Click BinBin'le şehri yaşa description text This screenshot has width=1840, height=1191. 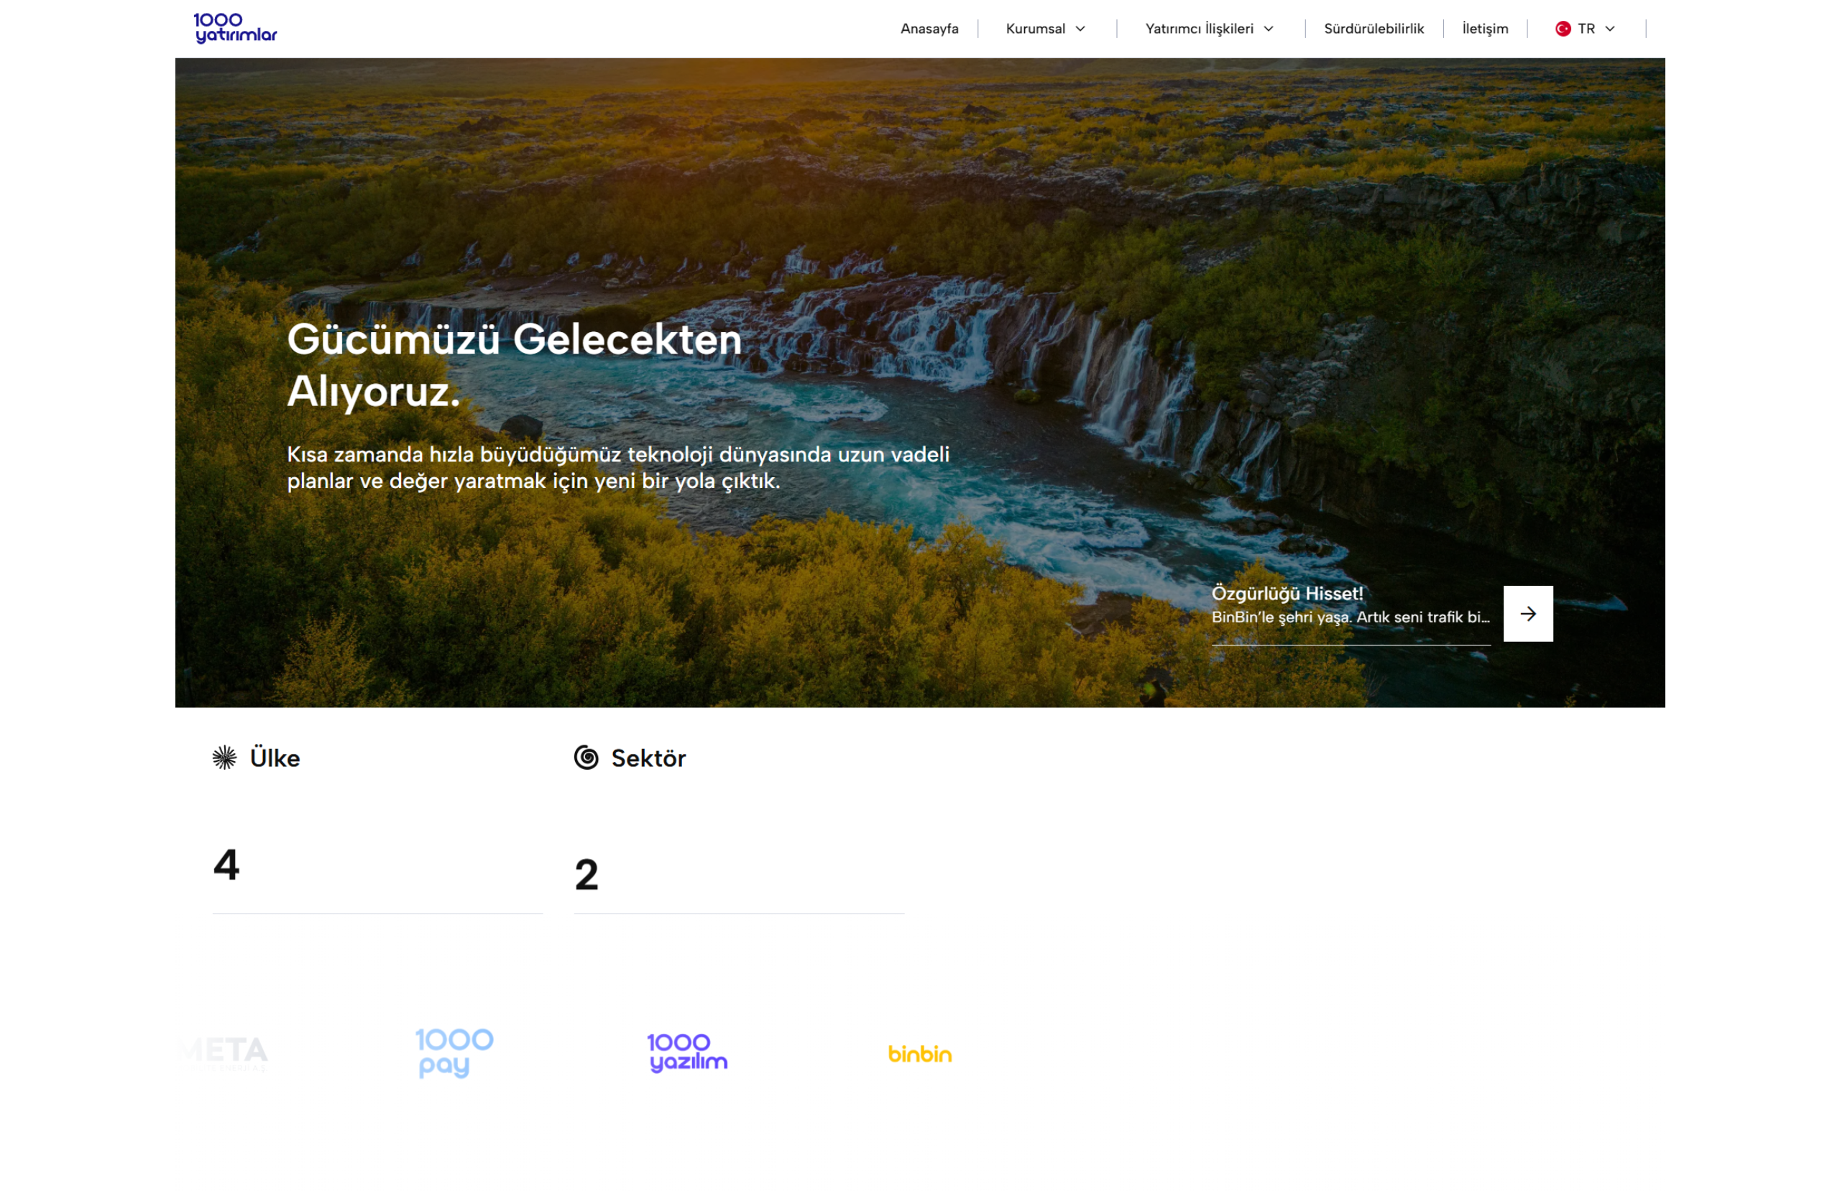point(1349,617)
